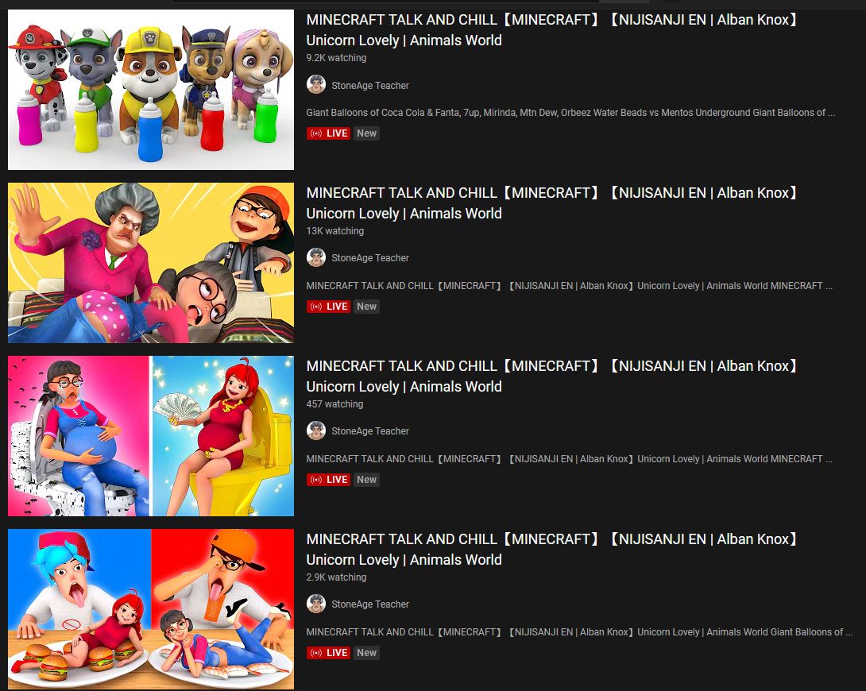Click Giant Balloons of Coca Cola description
The width and height of the screenshot is (866, 691).
570,113
